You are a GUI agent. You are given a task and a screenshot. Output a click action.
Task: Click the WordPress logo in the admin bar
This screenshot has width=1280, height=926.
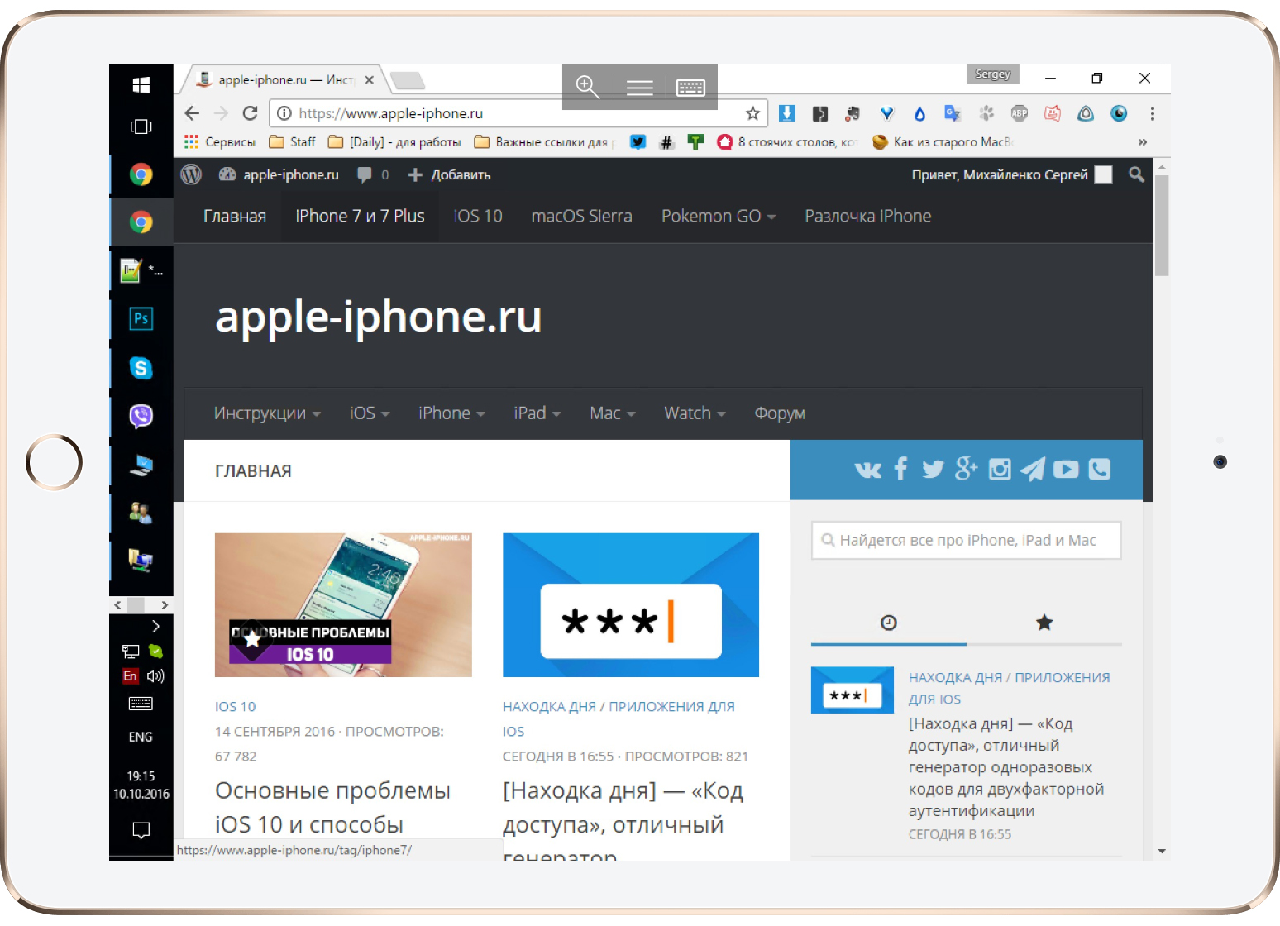[191, 174]
